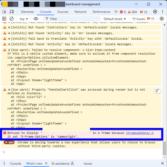Open the Performance tab
This screenshot has height=167, width=167.
(101, 12)
